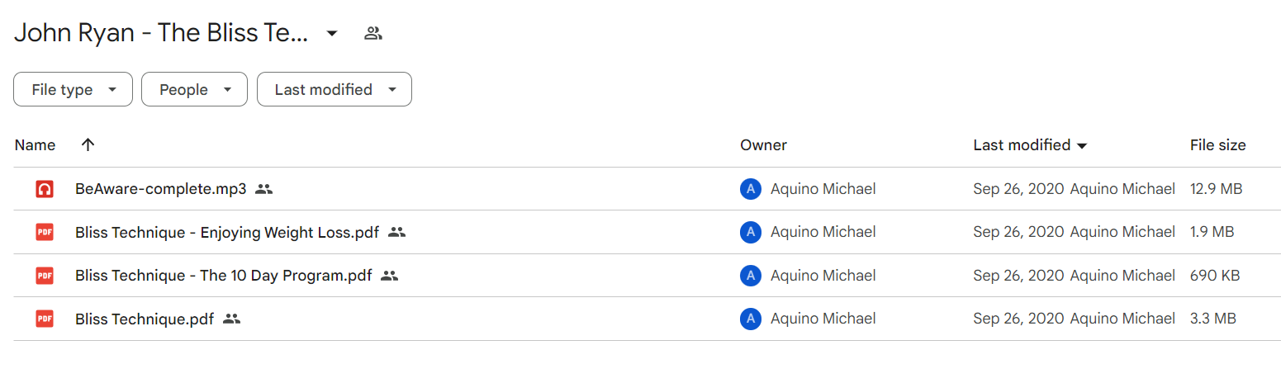Click the shared icon after BeAware-complete.mp3
The image size is (1281, 383).
[x=263, y=189]
